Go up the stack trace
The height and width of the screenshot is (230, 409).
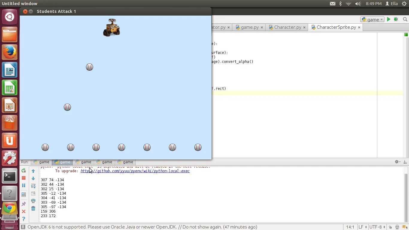(33, 171)
